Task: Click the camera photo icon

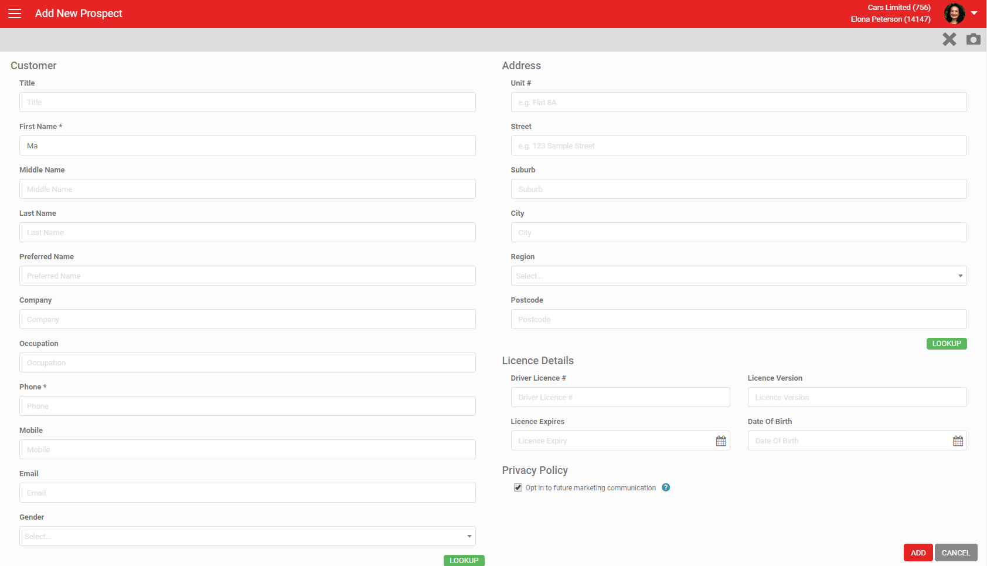Action: tap(974, 39)
